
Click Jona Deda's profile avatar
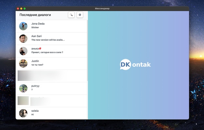(x=23, y=26)
